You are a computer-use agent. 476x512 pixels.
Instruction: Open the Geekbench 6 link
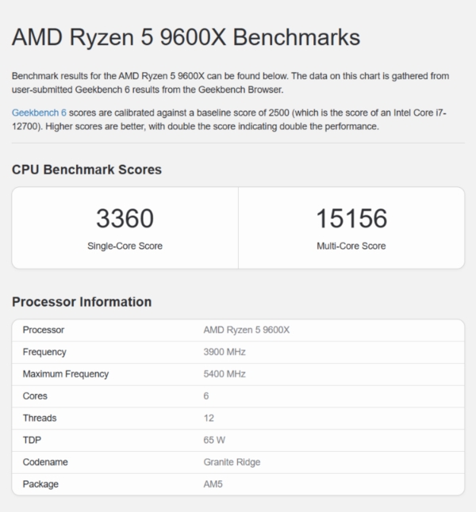39,113
